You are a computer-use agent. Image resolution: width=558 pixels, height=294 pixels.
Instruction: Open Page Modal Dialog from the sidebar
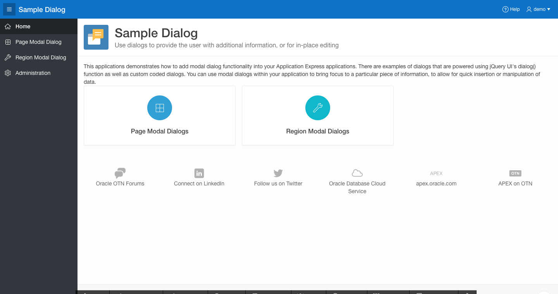tap(38, 42)
